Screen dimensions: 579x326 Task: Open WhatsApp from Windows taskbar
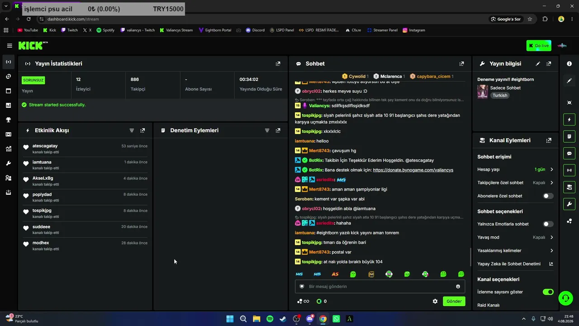tap(336, 319)
